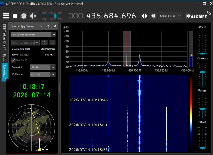Expand the Source panel chevron menu
The image size is (213, 155).
tap(42, 26)
